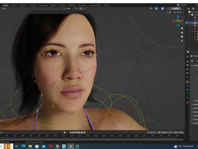Select the Geometry Nodes workspace tab

(95, 5)
